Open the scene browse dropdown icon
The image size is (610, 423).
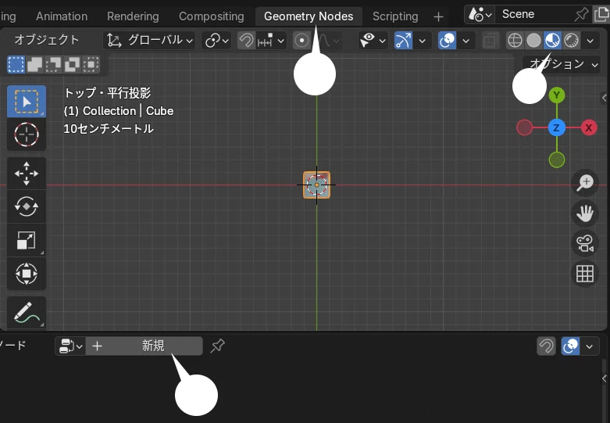(480, 14)
